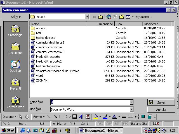Click the Views (Visualizza) icon

(x=128, y=17)
